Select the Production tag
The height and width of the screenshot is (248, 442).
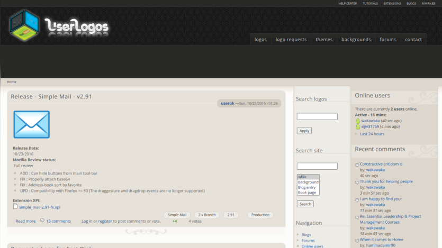point(260,215)
